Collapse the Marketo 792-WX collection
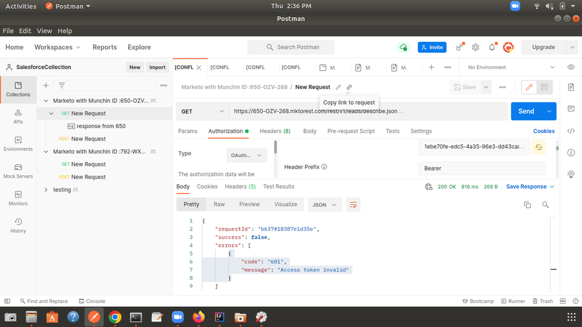The height and width of the screenshot is (327, 582). pos(45,151)
